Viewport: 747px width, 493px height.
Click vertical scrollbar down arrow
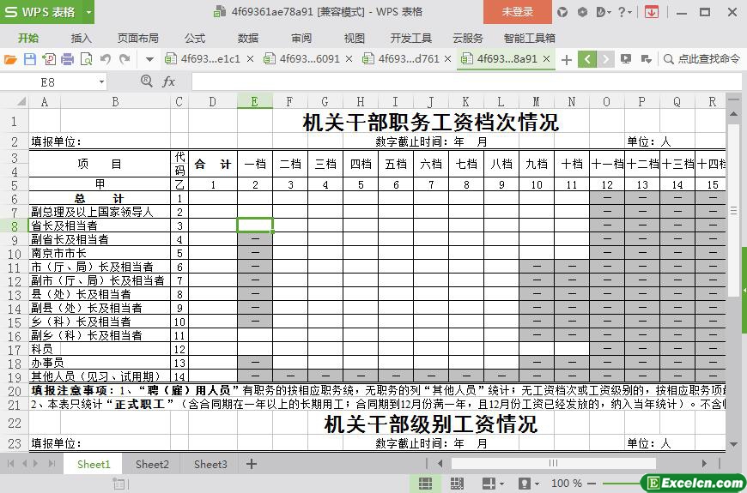733,444
